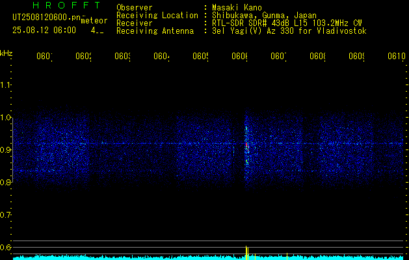The image size is (409, 260).
Task: Click the 0606 time marker
Action: [x=240, y=57]
